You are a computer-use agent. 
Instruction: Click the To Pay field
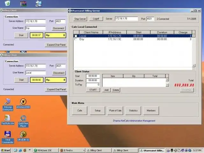(93, 85)
